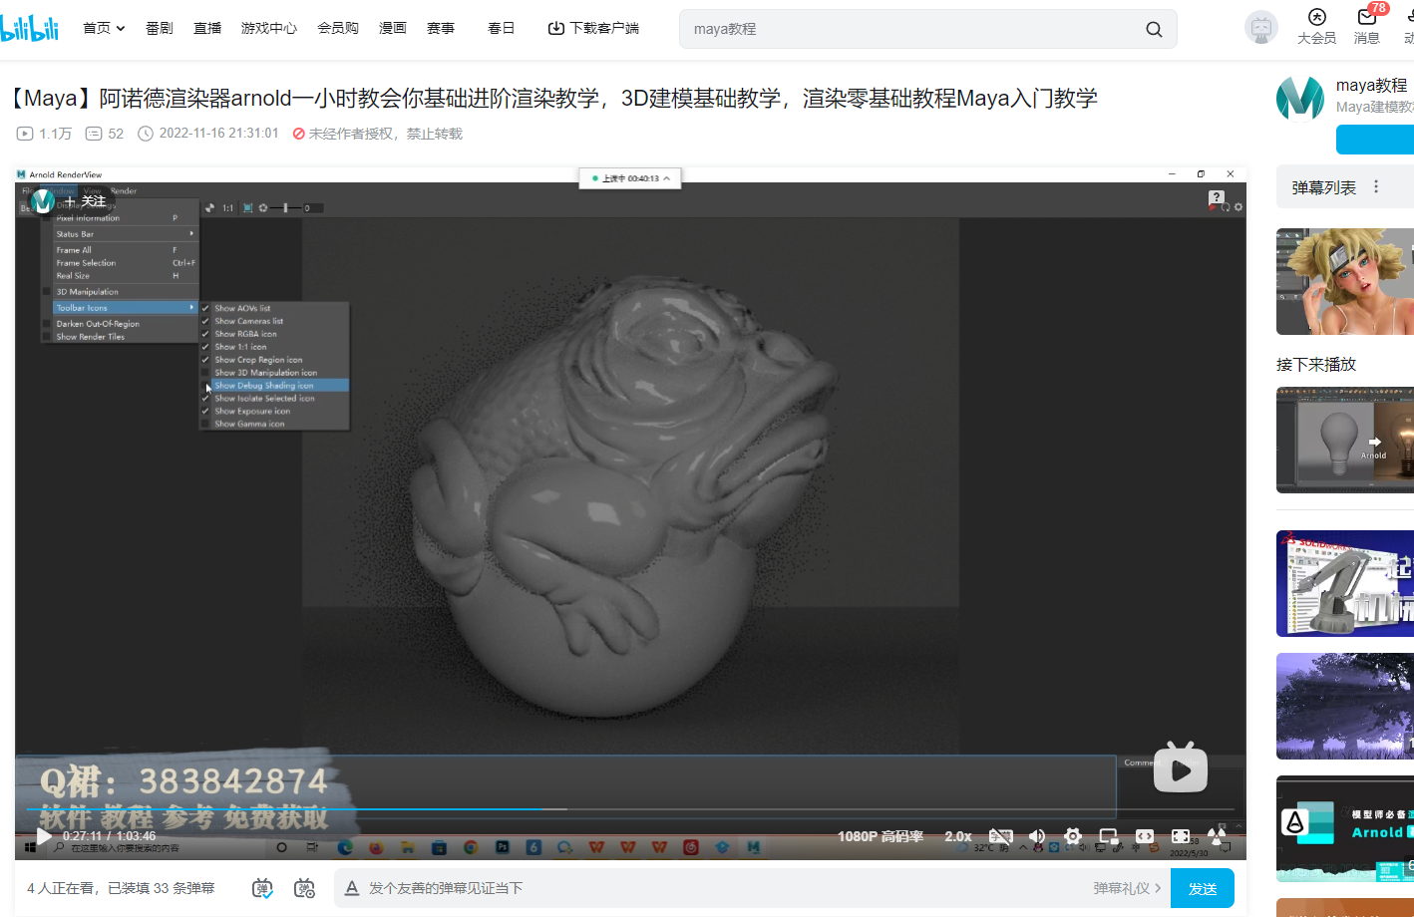Image resolution: width=1414 pixels, height=917 pixels.
Task: Select Frame All menu entry
Action: [x=126, y=250]
